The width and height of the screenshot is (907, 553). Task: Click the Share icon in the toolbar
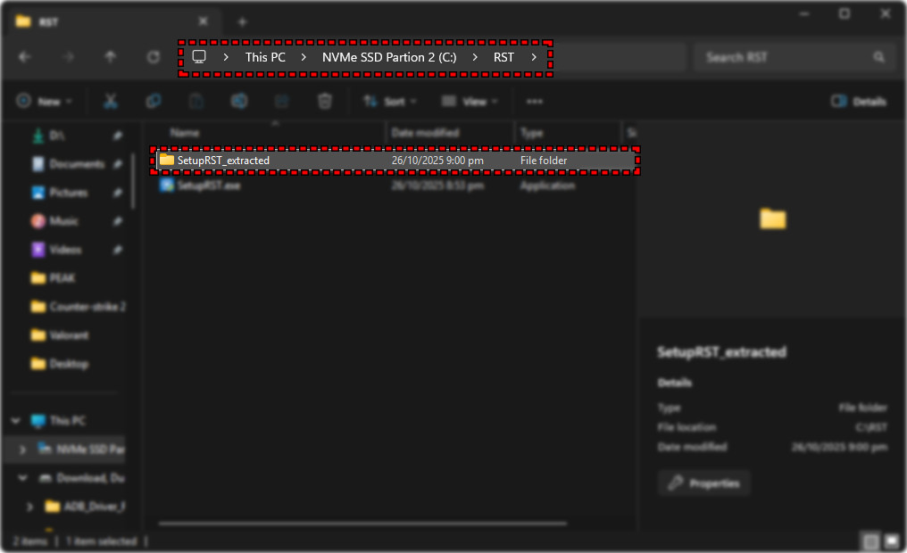239,101
